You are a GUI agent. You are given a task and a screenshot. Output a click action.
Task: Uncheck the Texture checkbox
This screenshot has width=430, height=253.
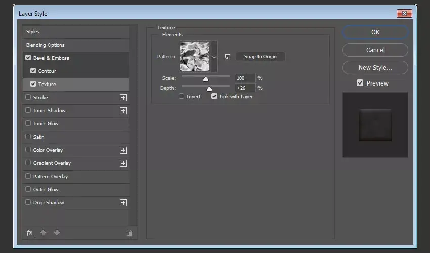click(x=33, y=84)
